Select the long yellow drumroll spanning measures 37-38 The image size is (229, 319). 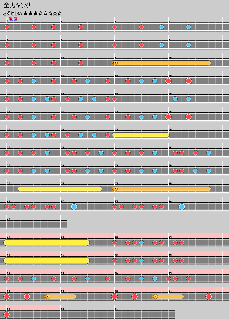click(x=60, y=189)
